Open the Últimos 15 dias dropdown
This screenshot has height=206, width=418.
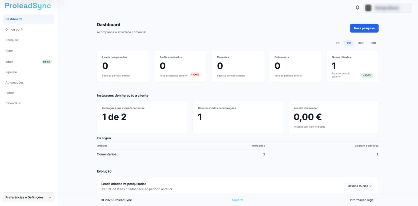[x=360, y=186]
